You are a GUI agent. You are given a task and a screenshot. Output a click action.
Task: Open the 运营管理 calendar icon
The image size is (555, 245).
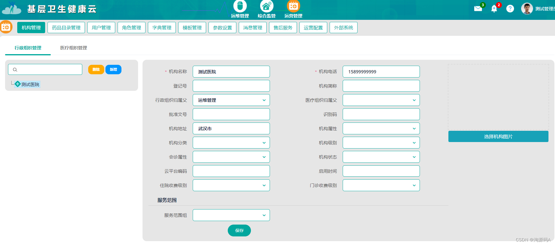click(293, 6)
